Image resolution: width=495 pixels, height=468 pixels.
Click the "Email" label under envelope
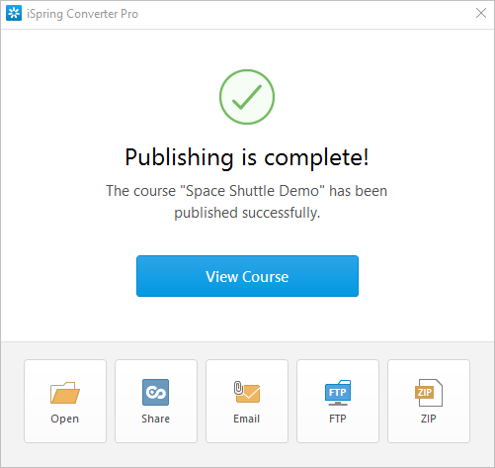[247, 419]
